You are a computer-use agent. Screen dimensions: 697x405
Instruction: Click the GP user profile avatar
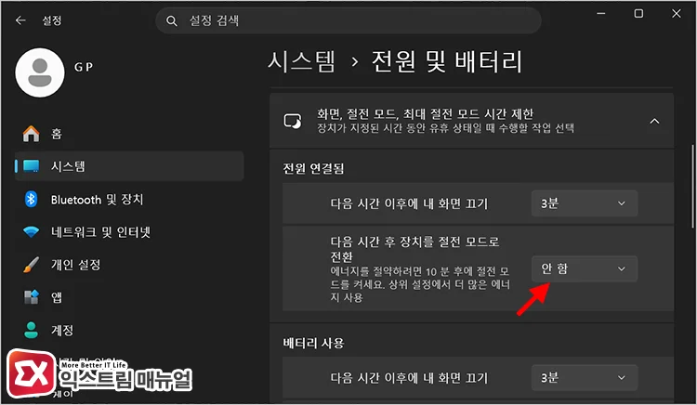(40, 72)
